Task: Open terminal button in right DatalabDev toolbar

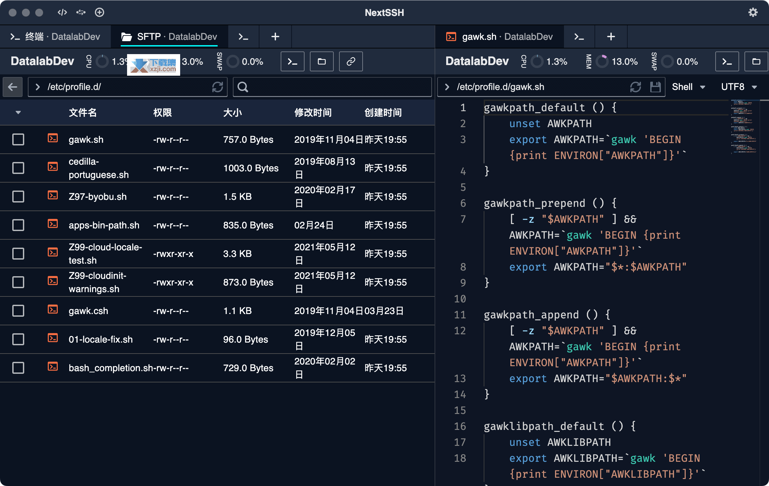Action: coord(727,61)
